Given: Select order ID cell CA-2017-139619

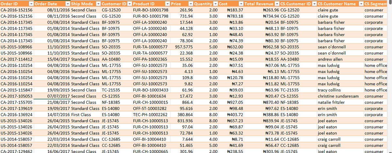Looking at the screenshot, I should 17,108.
